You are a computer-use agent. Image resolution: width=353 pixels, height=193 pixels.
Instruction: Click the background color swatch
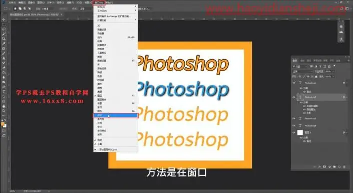pos(5,126)
